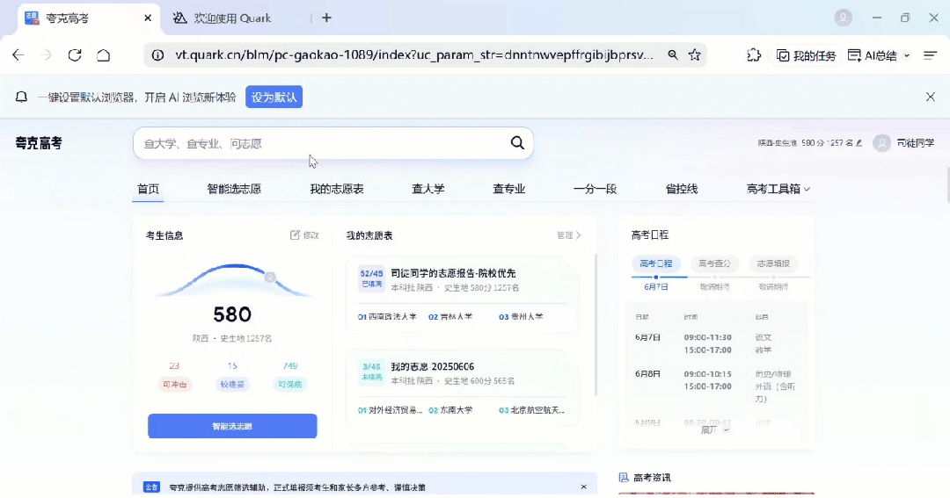Open the extensions puzzle icon

pyautogui.click(x=754, y=55)
